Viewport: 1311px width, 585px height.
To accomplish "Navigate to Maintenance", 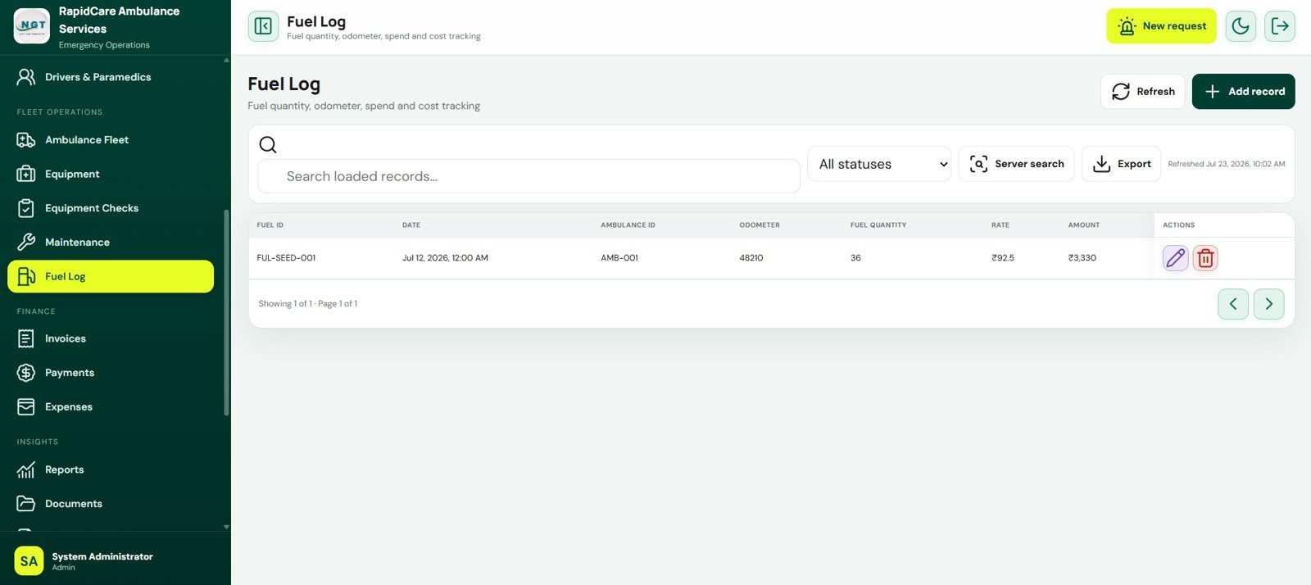I will pyautogui.click(x=111, y=243).
